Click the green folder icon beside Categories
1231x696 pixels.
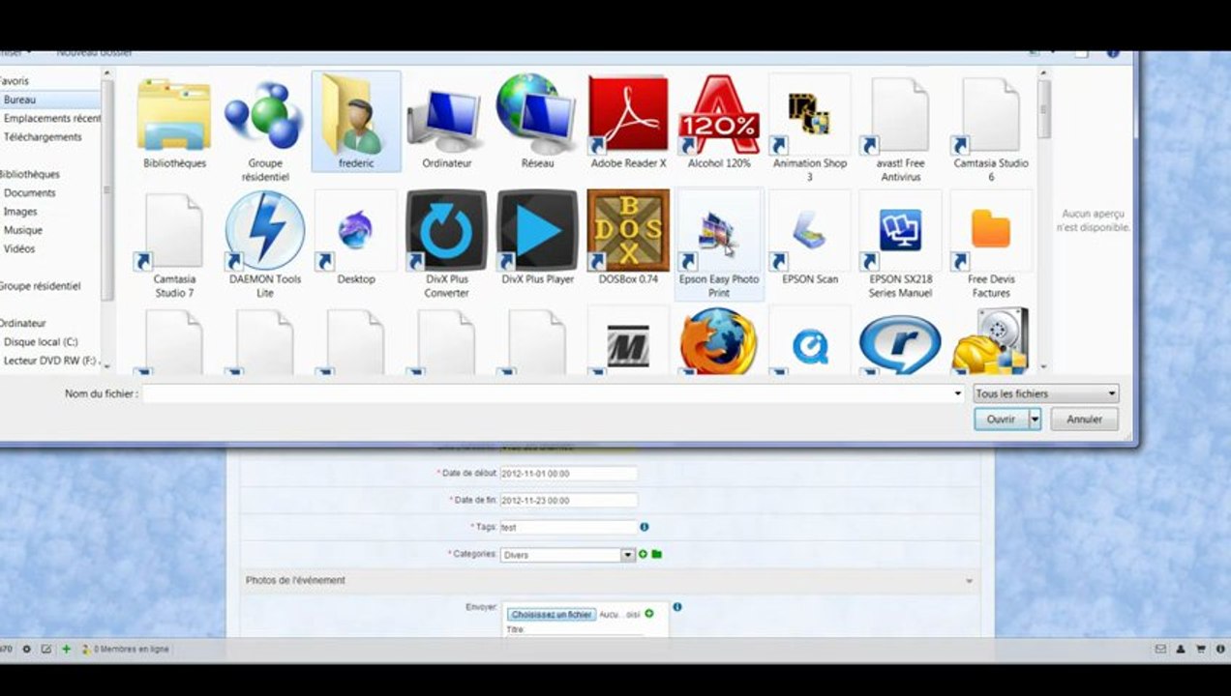point(656,554)
